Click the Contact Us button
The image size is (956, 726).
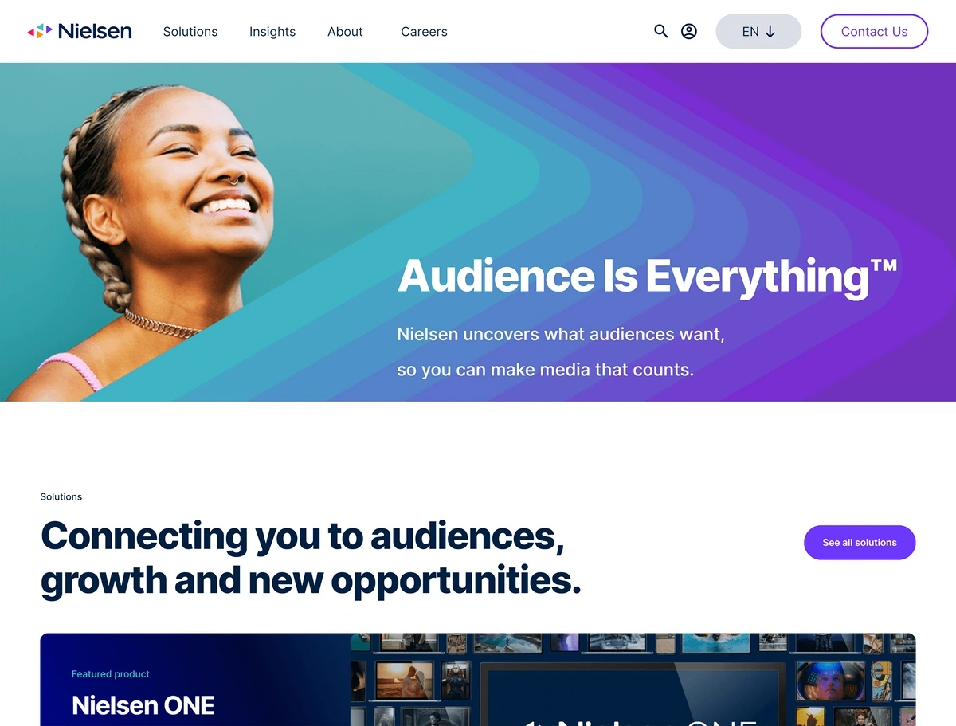pos(874,32)
